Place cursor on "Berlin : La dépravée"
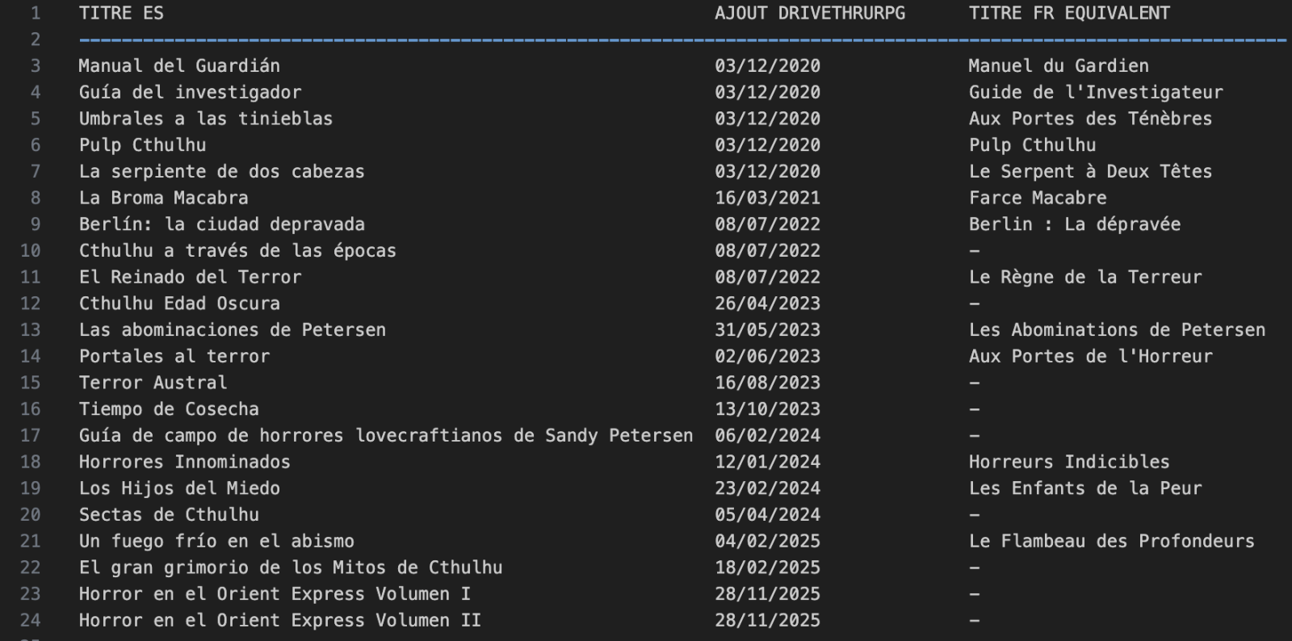This screenshot has height=641, width=1292. pos(1074,224)
